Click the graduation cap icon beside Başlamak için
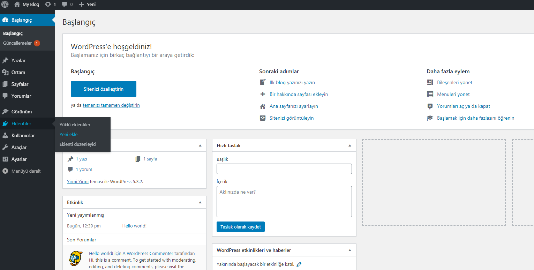Screen dimensions: 534x270 tap(430, 118)
